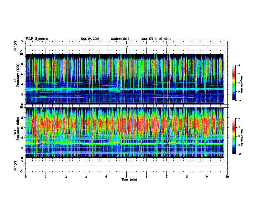The image size is (256, 198).
Task: Click the "9" tick on the time axis
Action: pyautogui.click(x=207, y=177)
